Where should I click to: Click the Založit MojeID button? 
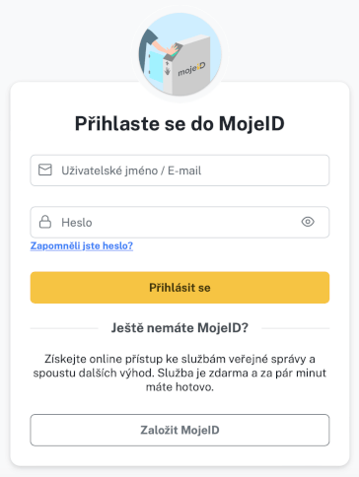tap(179, 430)
